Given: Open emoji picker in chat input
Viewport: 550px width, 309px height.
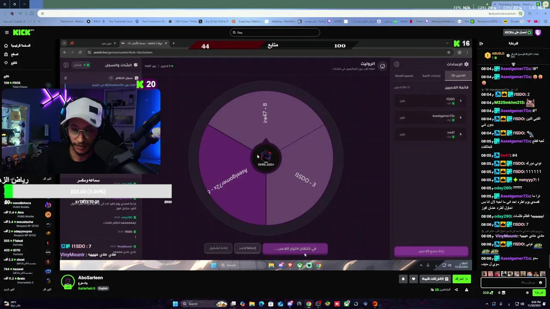Looking at the screenshot, I should pyautogui.click(x=541, y=282).
